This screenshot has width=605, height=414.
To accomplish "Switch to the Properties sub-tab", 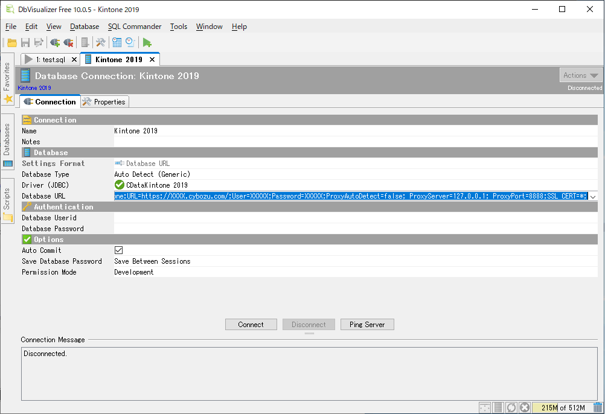I will 104,102.
